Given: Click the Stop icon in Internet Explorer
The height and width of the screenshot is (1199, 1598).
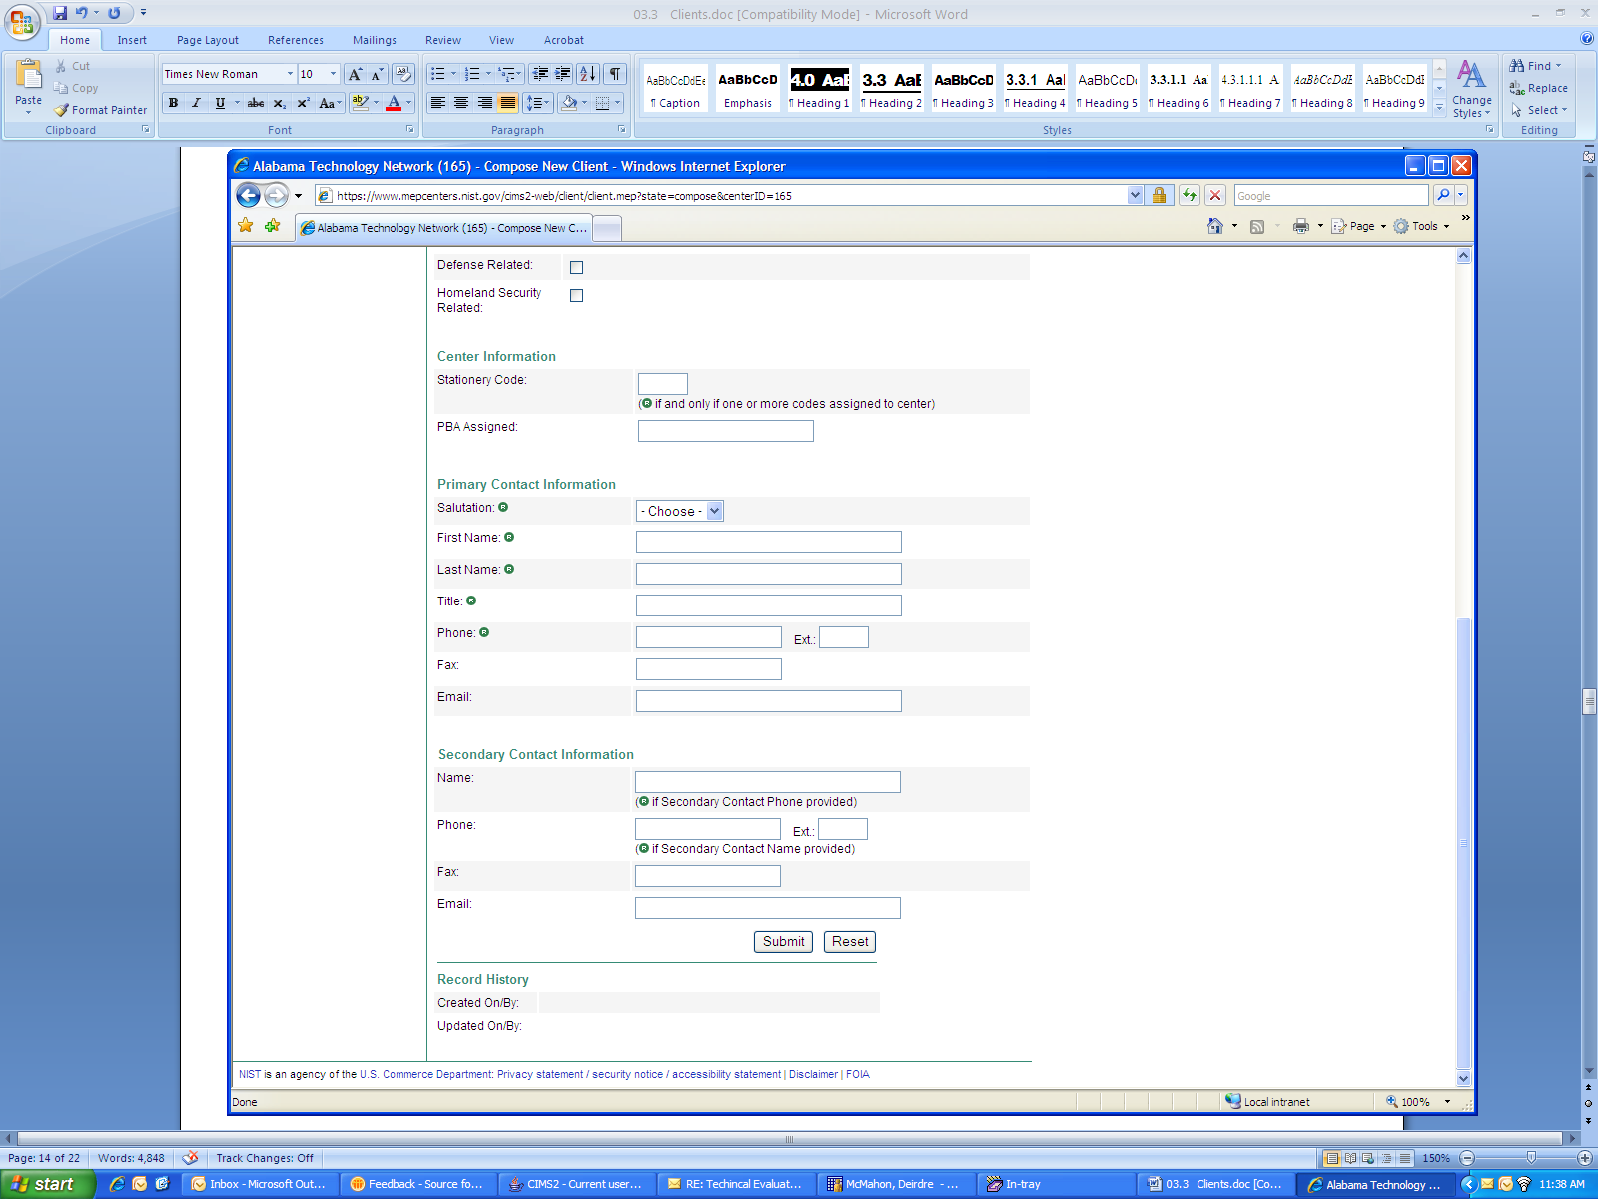Looking at the screenshot, I should (x=1215, y=196).
